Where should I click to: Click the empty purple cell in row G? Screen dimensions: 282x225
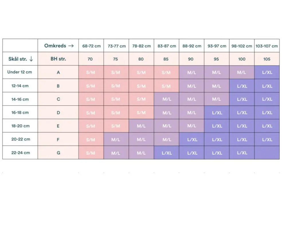(267, 153)
